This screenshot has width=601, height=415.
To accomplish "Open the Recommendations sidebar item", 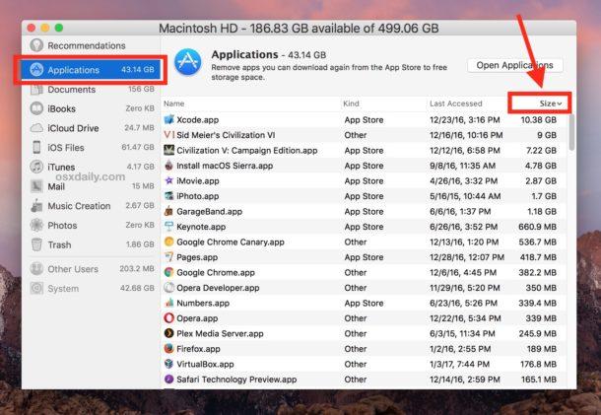I will coord(87,45).
